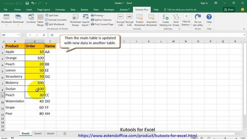The width and height of the screenshot is (247, 139).
Task: Expand the Name Box dropdown arrow
Action: [x=19, y=35]
